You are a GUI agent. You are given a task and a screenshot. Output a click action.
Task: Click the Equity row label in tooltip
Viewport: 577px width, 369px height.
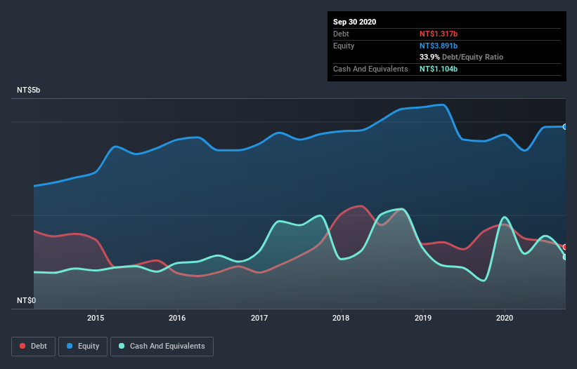[x=344, y=46]
